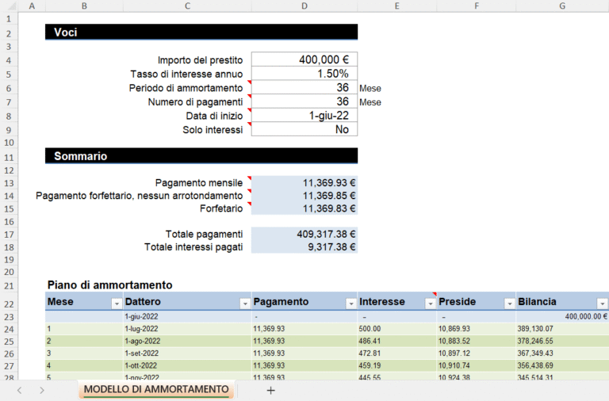Open the Preside column filter dropdown
Image resolution: width=609 pixels, height=401 pixels.
(509, 304)
